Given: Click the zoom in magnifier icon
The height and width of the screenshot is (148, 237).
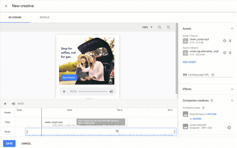Looking at the screenshot, I should tap(169, 27).
